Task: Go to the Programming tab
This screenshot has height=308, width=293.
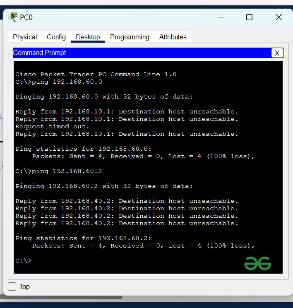Action: [130, 37]
